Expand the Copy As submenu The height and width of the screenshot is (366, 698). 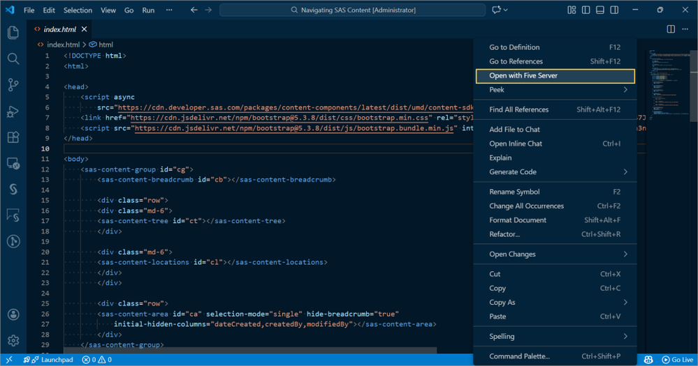(555, 303)
